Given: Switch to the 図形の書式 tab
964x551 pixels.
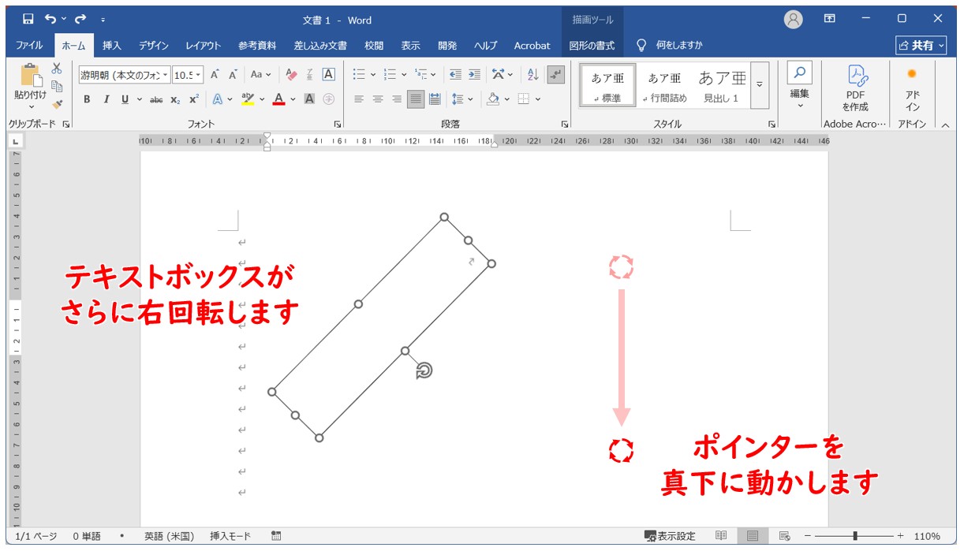Looking at the screenshot, I should tap(592, 46).
